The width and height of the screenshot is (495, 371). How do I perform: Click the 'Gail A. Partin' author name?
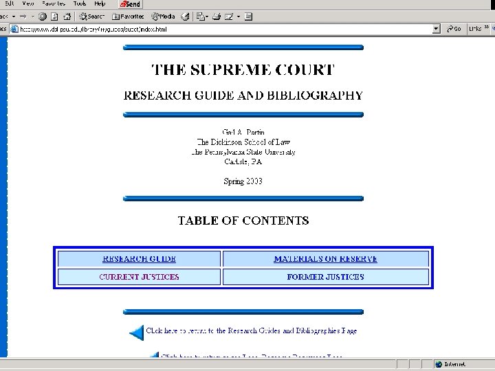[243, 132]
